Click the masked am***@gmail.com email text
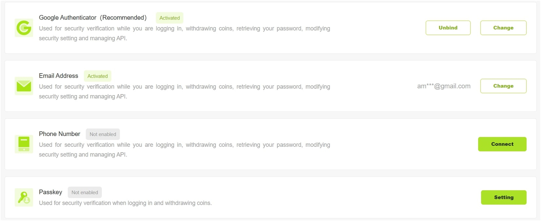The height and width of the screenshot is (221, 541). [x=444, y=86]
